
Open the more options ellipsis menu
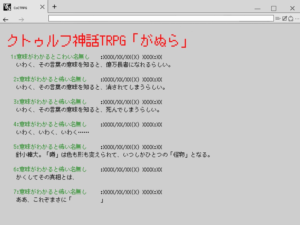(x=297, y=18)
